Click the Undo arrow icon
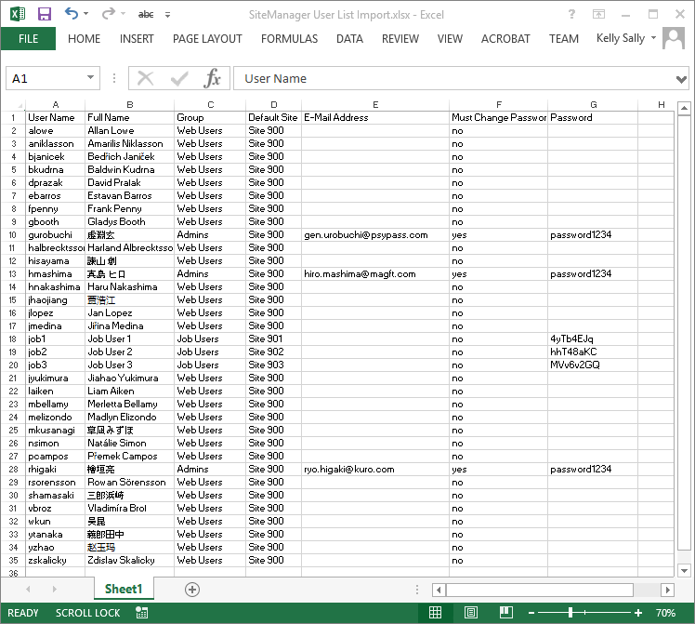695x624 pixels. coord(72,14)
